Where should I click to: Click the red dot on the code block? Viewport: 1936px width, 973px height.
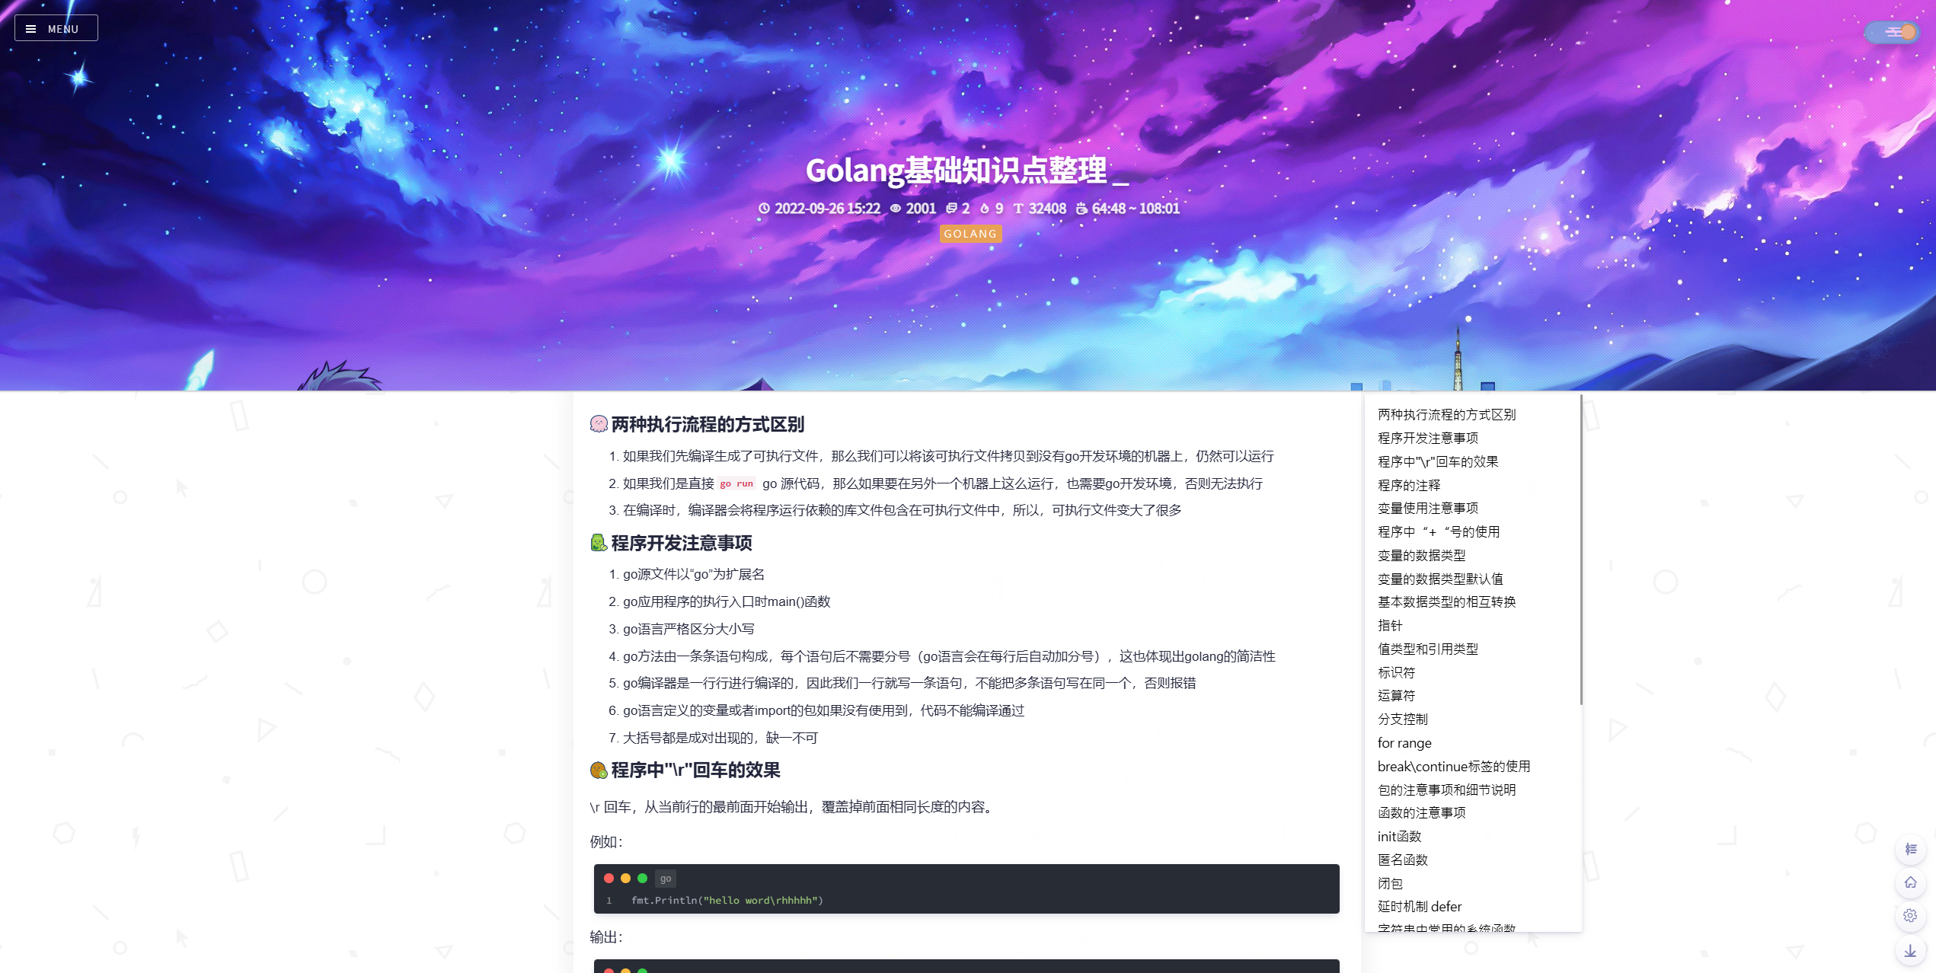tap(609, 878)
